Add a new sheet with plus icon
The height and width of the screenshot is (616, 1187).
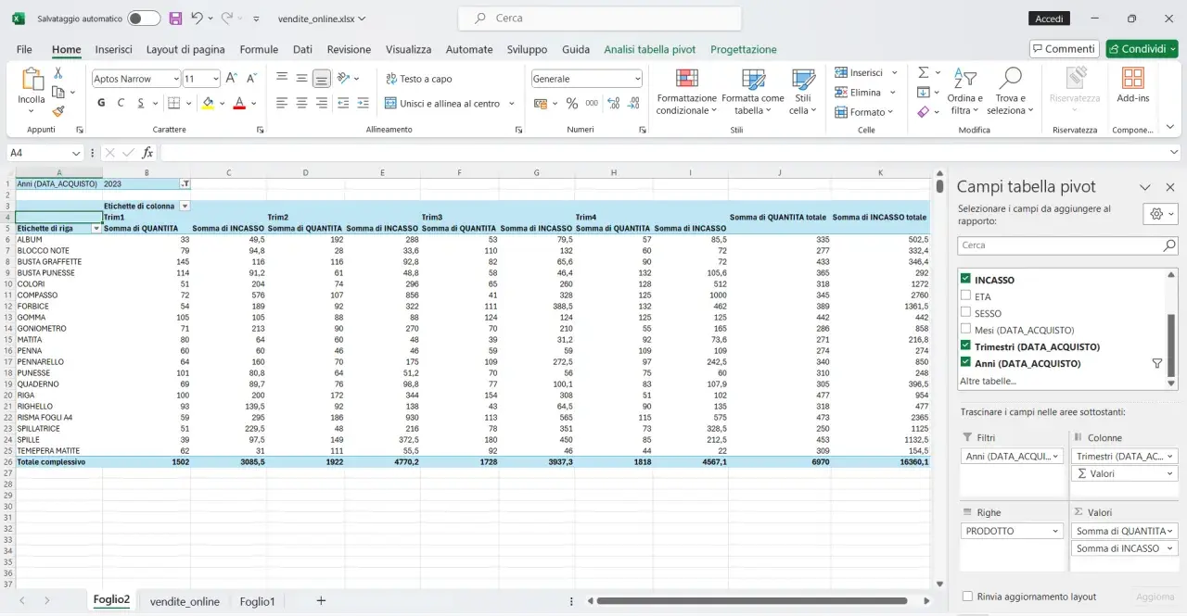click(x=321, y=601)
